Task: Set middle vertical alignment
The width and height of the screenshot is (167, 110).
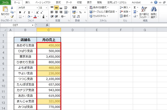Action: click(56, 8)
